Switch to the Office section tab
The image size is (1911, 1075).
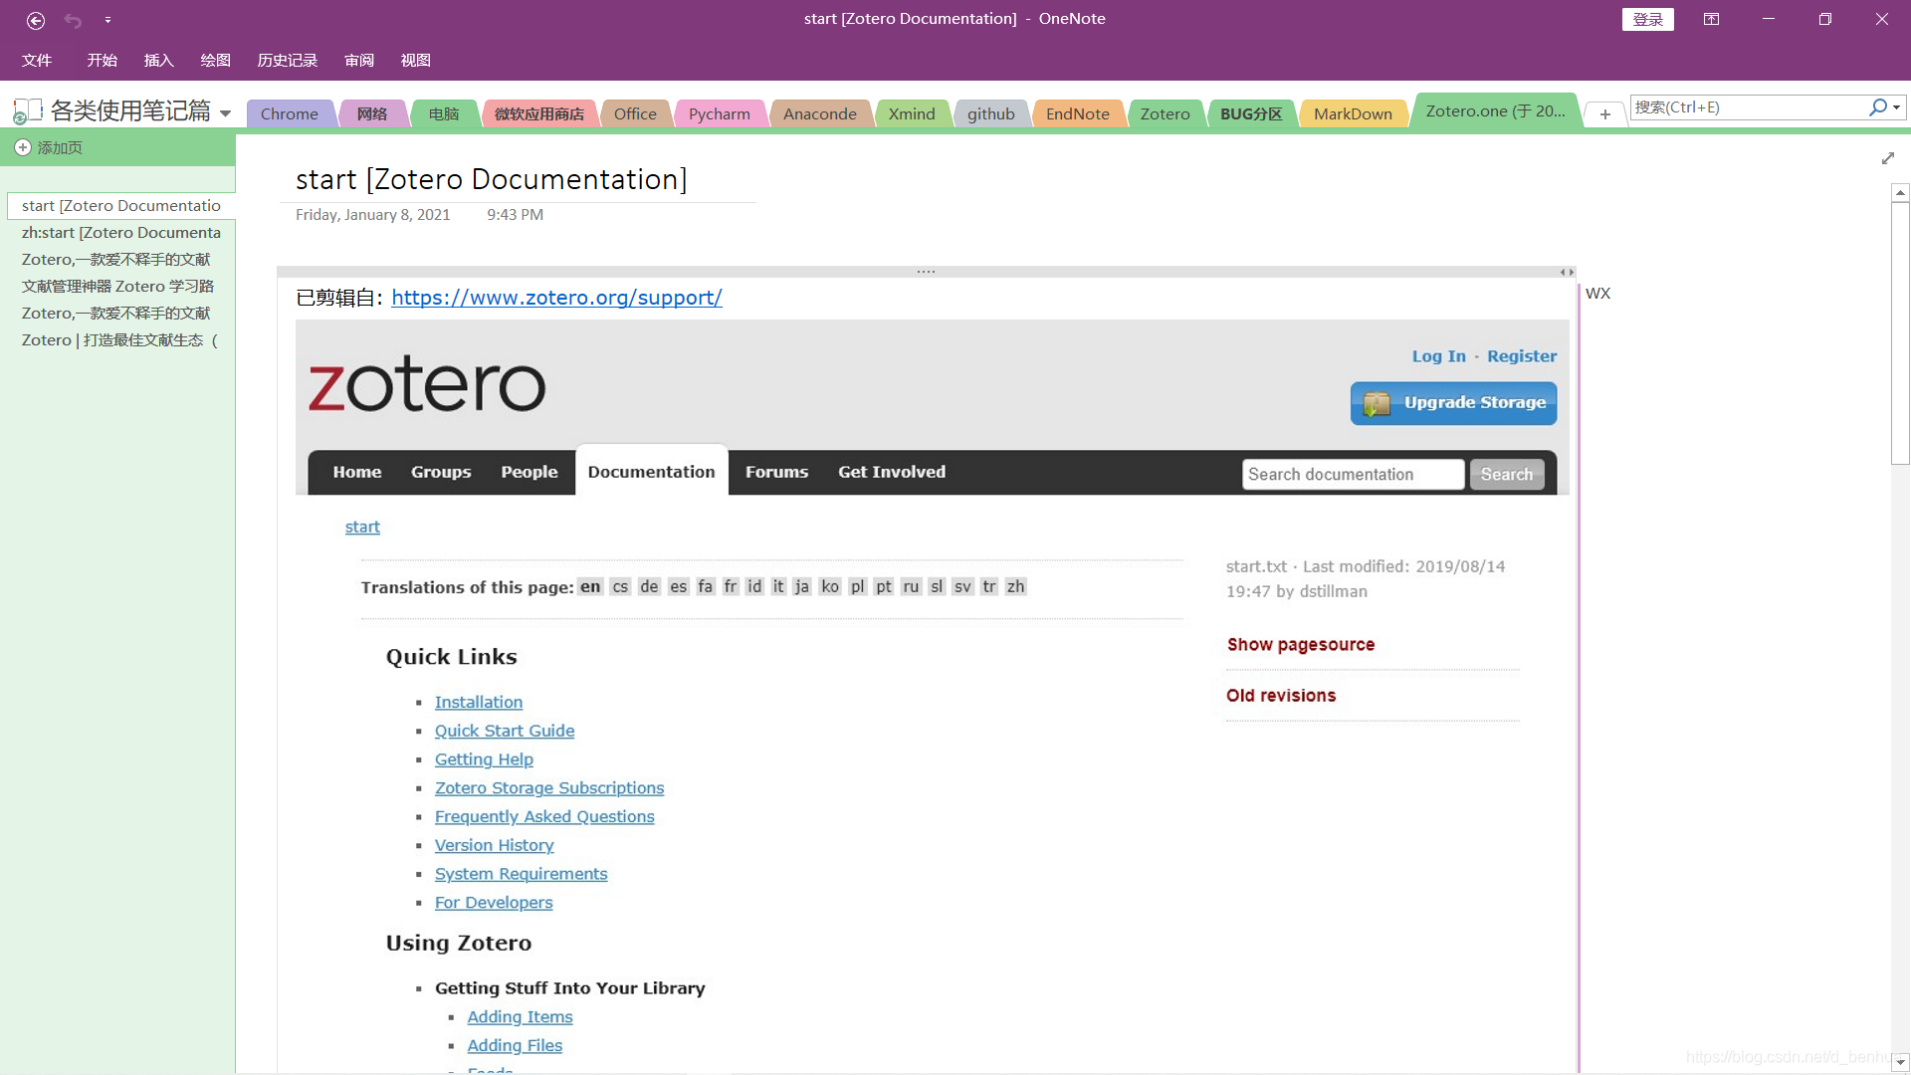coord(635,113)
